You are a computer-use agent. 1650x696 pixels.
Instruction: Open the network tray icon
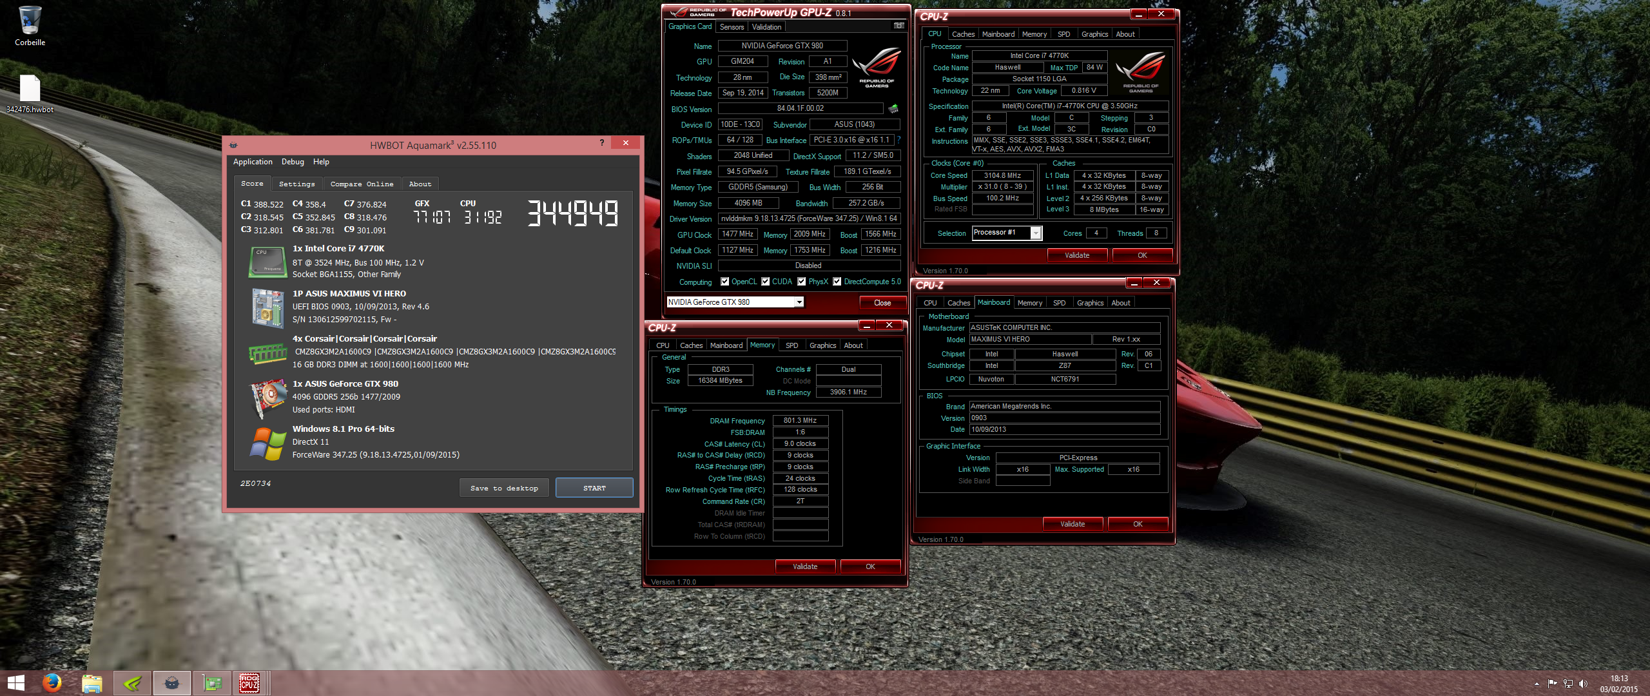(x=1567, y=683)
